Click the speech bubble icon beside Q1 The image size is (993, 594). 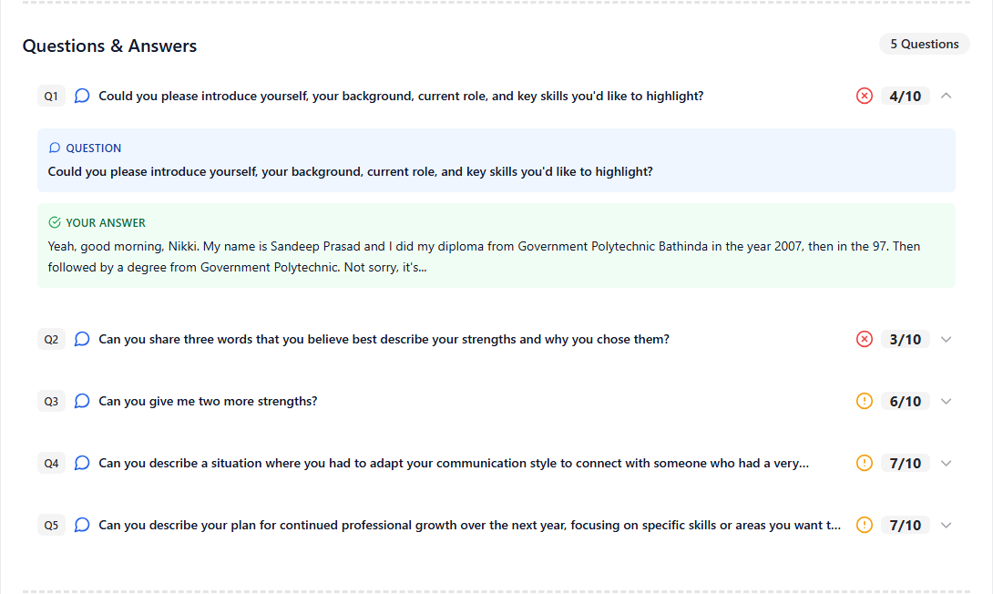coord(82,96)
